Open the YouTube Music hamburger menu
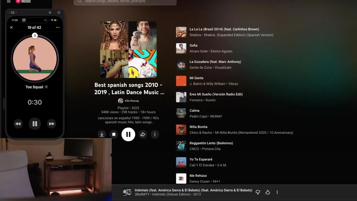 click(x=9, y=1)
